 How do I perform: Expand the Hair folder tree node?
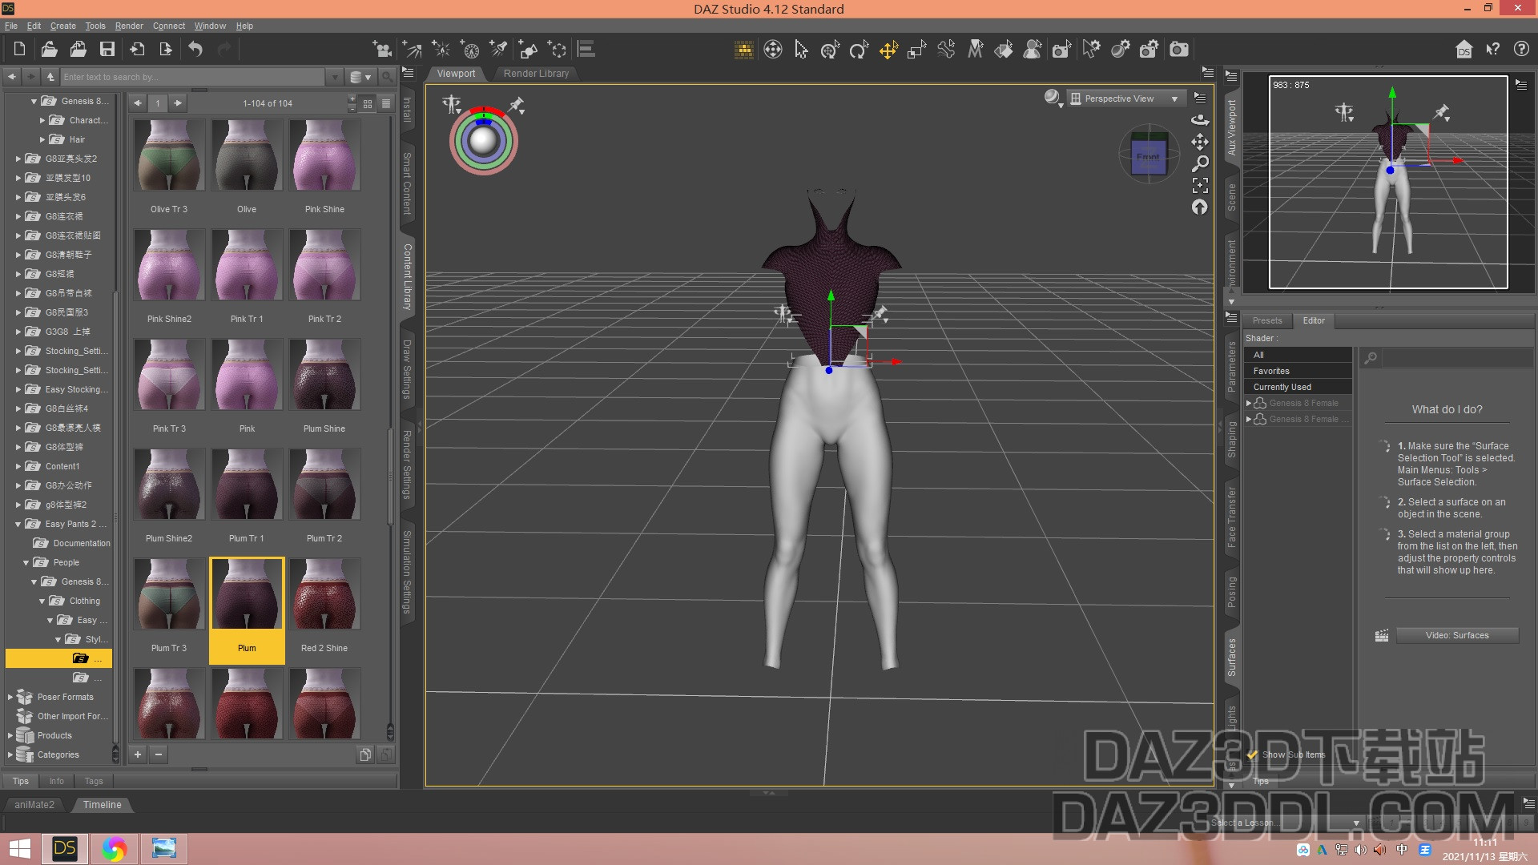click(x=42, y=139)
